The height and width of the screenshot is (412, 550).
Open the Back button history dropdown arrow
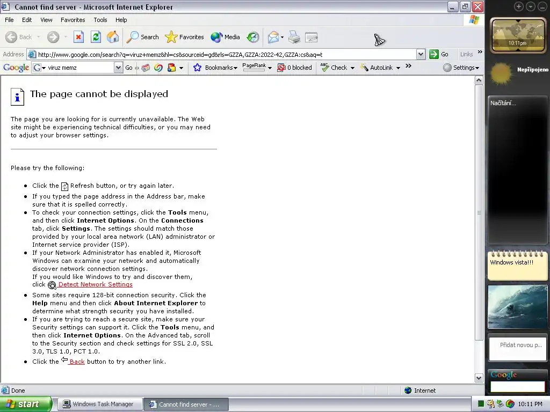38,37
